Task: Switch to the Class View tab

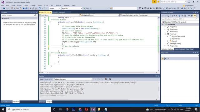Action: pyautogui.click(x=189, y=49)
